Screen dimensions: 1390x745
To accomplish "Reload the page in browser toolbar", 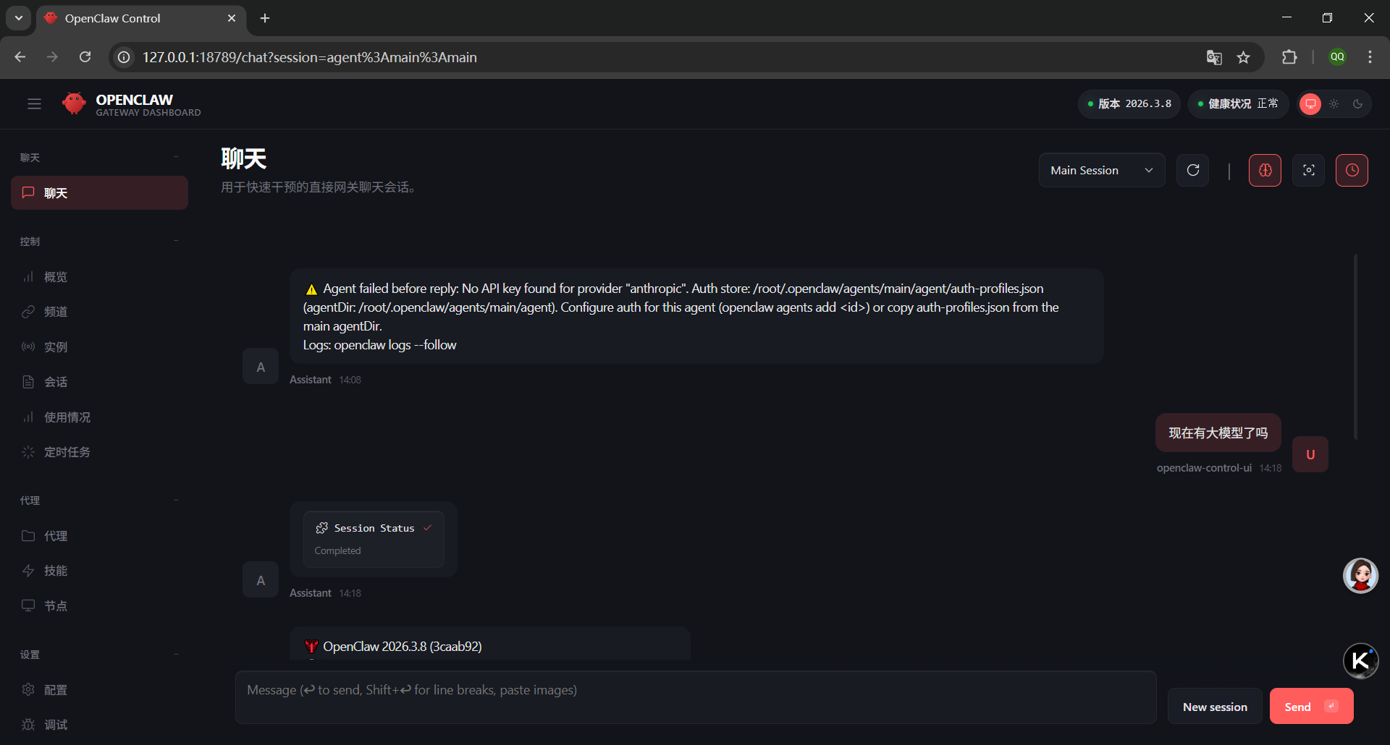I will pos(85,57).
